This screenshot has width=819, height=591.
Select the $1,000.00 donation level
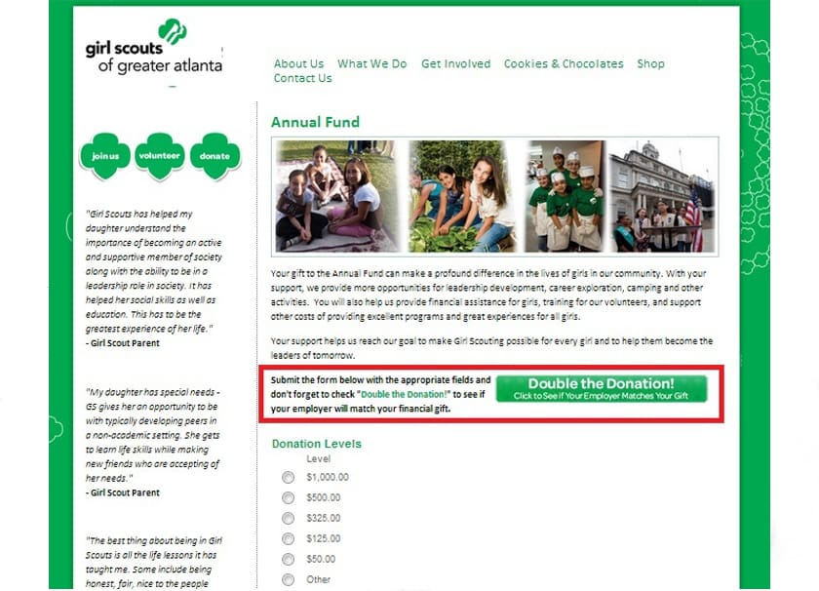[x=288, y=477]
